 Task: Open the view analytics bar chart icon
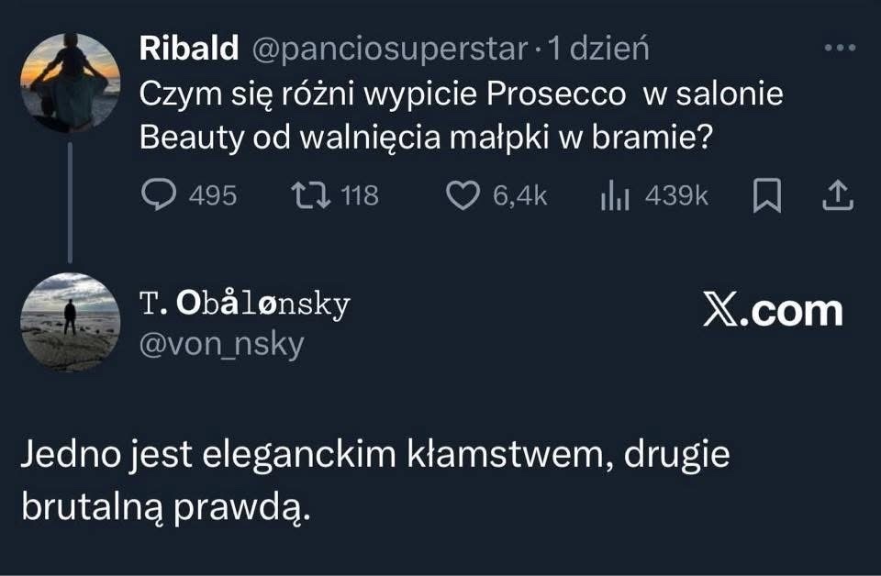tap(615, 195)
